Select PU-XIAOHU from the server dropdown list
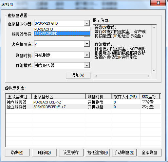The height and width of the screenshot is (162, 168). (62, 29)
